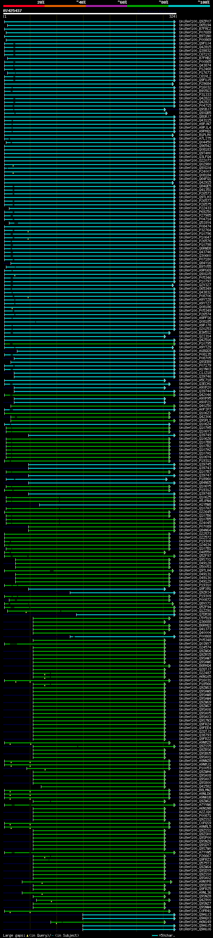Open hit UniRef100_P12468

point(195,69)
